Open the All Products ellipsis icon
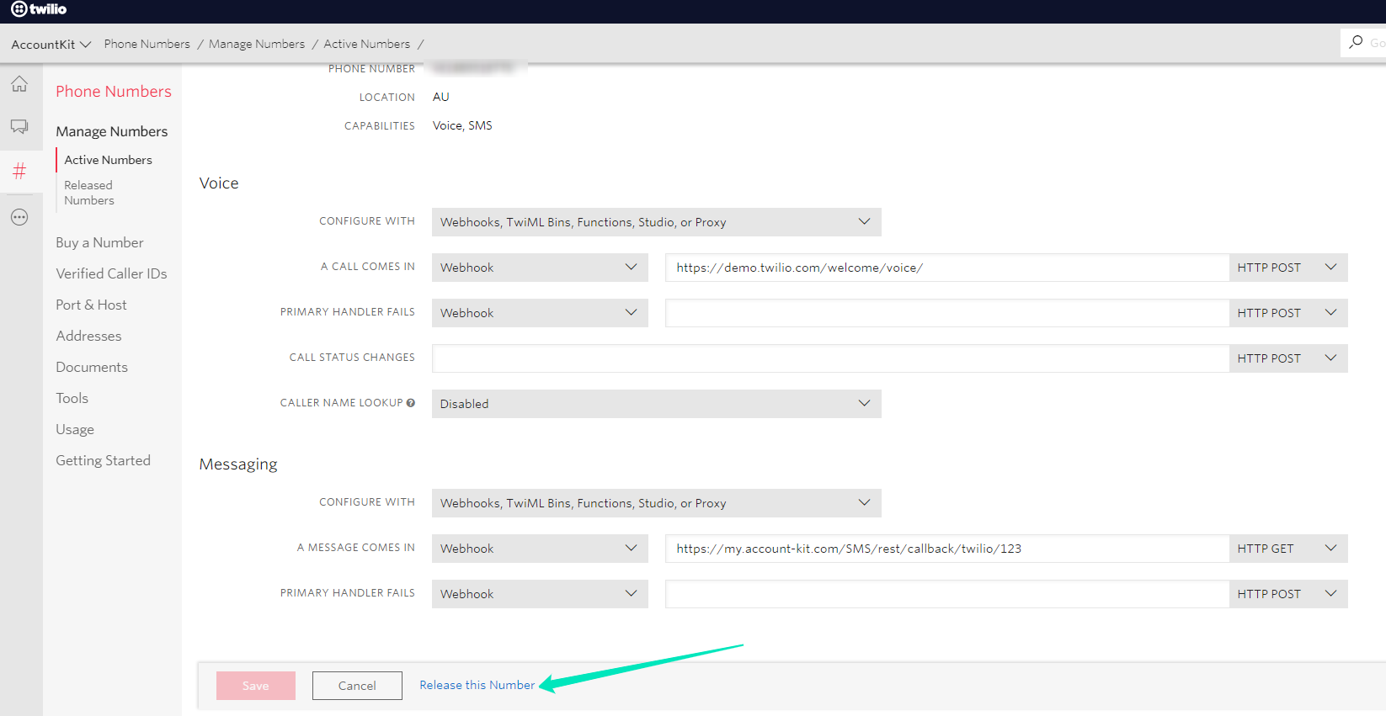This screenshot has width=1386, height=716. coord(19,217)
